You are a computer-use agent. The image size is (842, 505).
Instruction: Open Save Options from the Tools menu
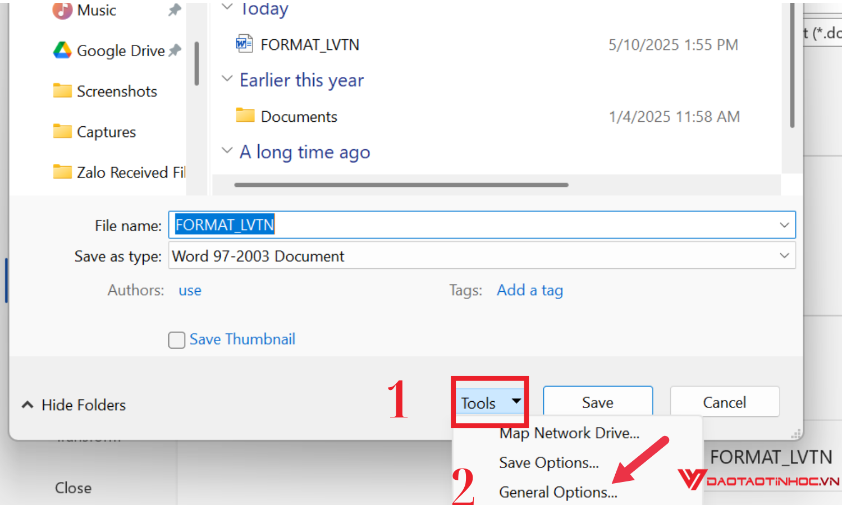[x=548, y=462]
